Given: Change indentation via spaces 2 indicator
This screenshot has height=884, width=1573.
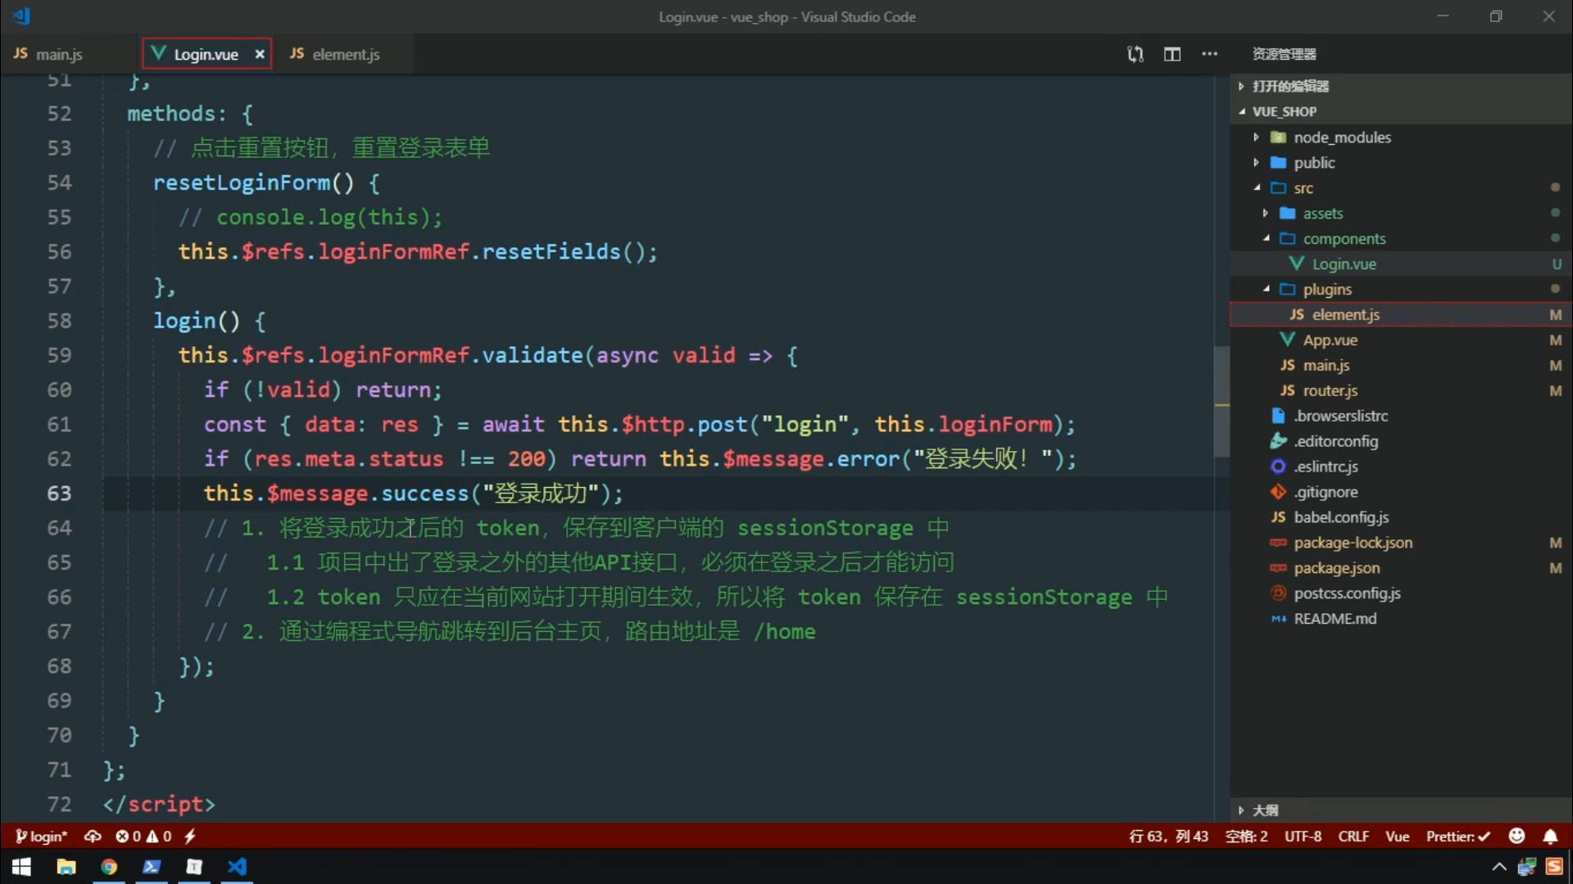Looking at the screenshot, I should coord(1246,837).
